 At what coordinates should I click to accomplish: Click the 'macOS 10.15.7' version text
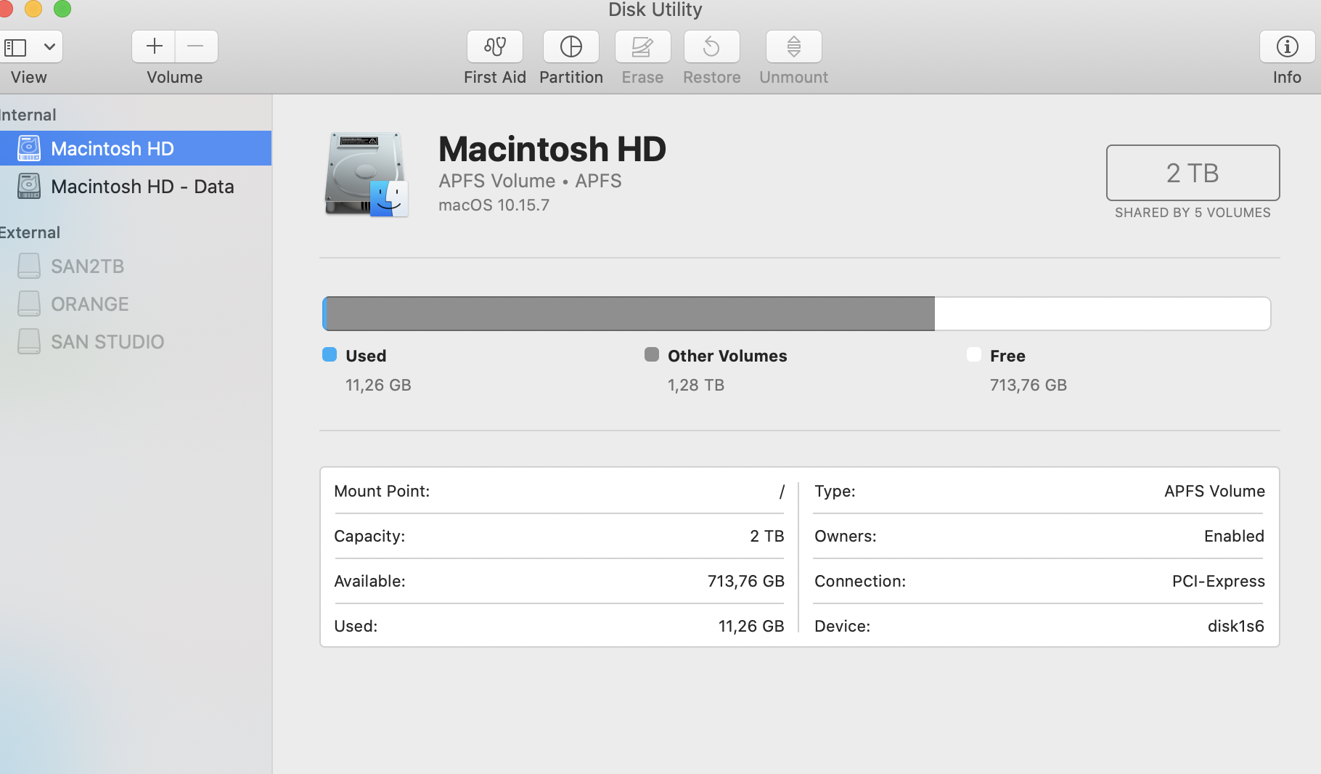click(x=494, y=205)
